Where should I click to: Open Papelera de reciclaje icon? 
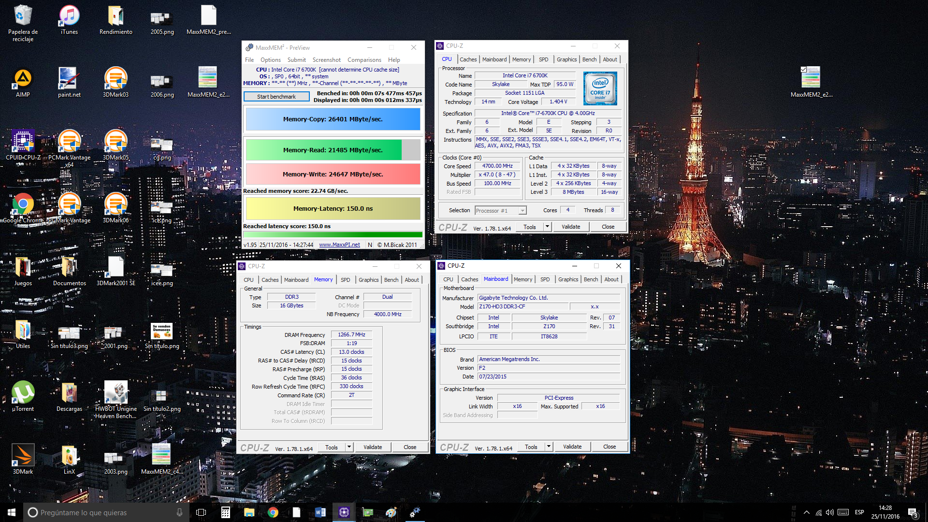23,23
